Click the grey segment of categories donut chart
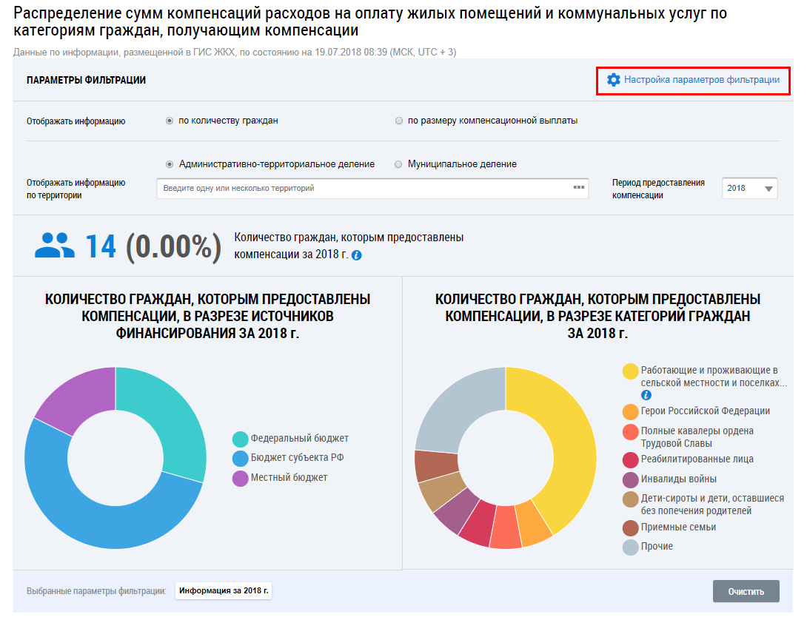Viewport: 807px width, 617px height. (458, 406)
